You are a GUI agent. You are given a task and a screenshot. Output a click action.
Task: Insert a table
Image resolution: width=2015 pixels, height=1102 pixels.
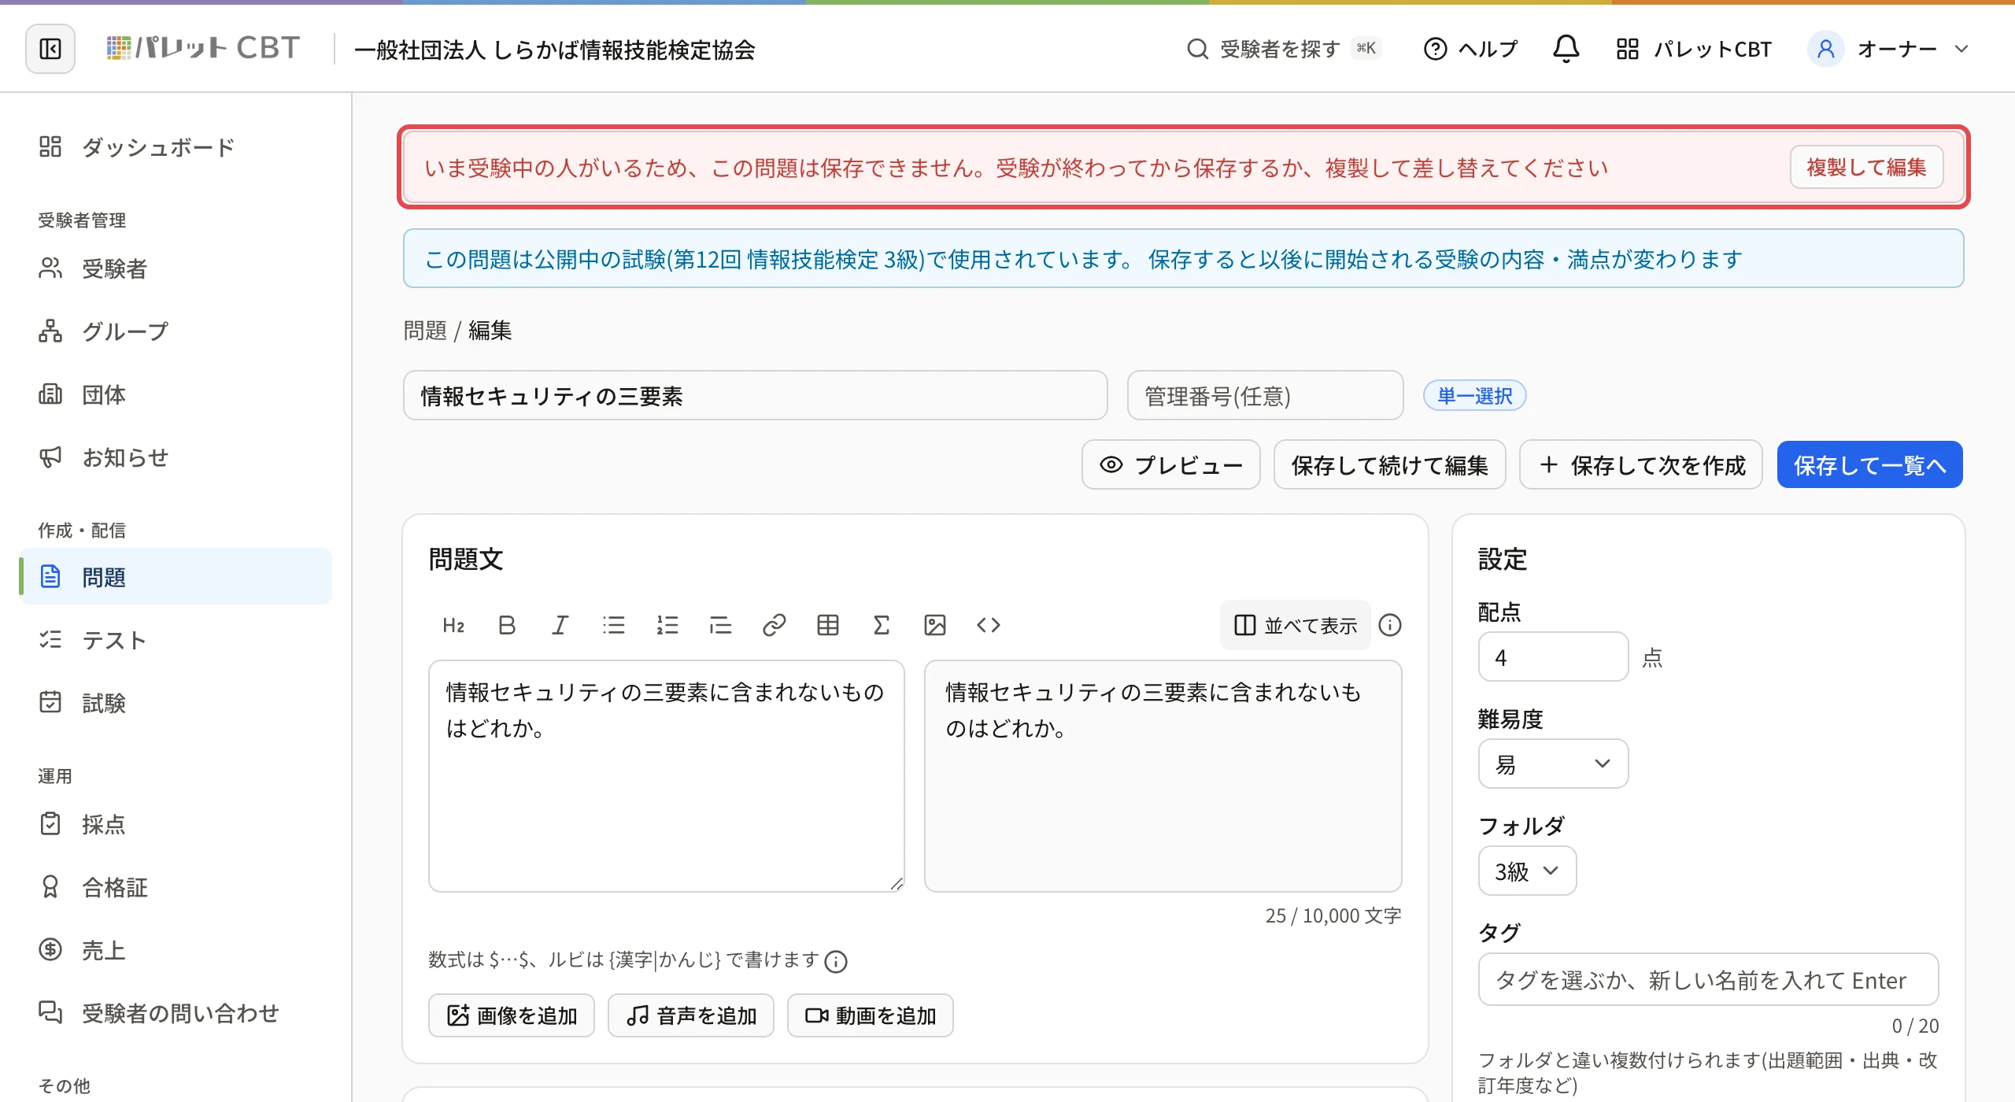point(827,625)
